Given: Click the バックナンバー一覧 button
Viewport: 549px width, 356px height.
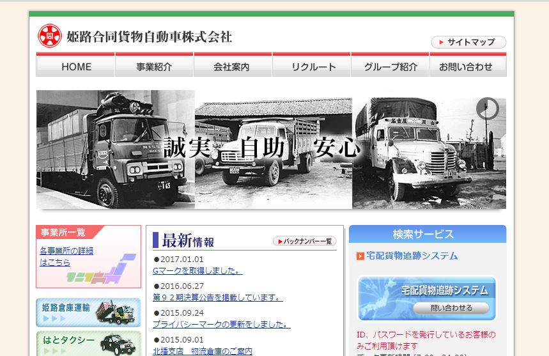Looking at the screenshot, I should 304,241.
